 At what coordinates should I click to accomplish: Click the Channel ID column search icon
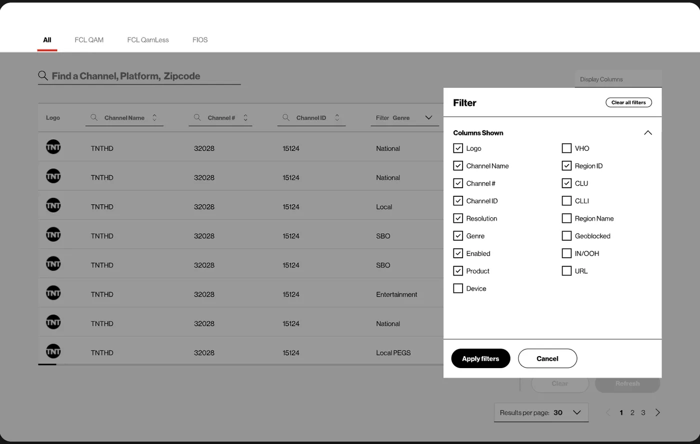tap(286, 117)
